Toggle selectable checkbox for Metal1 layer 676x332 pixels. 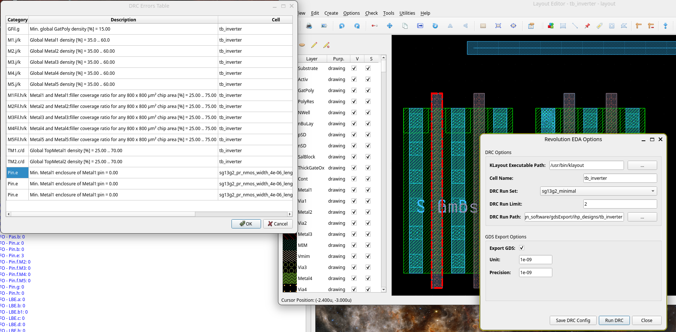coord(368,190)
